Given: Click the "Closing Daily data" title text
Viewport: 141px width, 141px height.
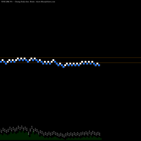Looking at the screenshot, I should [22, 2].
